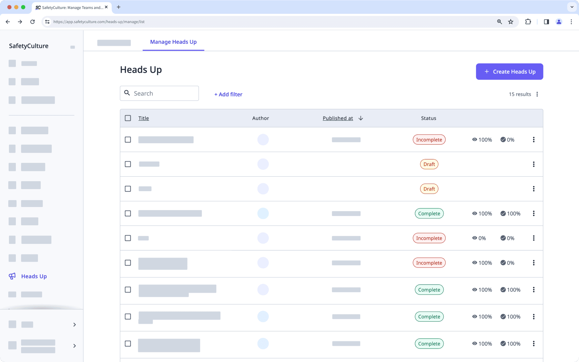Click the magnifier icon inside the search box
Image resolution: width=579 pixels, height=362 pixels.
point(127,93)
